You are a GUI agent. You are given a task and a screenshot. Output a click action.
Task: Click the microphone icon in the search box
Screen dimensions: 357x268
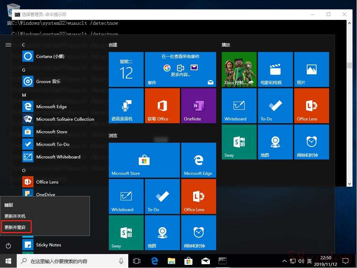pyautogui.click(x=121, y=261)
